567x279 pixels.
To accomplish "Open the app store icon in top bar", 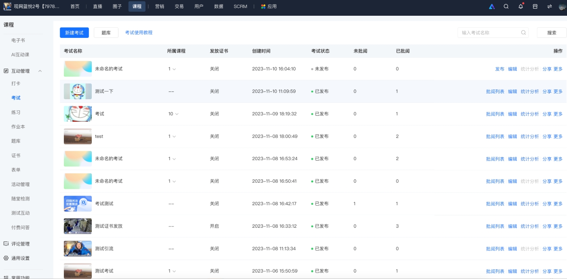I will pos(535,6).
